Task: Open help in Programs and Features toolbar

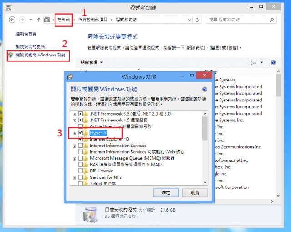Action: [273, 62]
